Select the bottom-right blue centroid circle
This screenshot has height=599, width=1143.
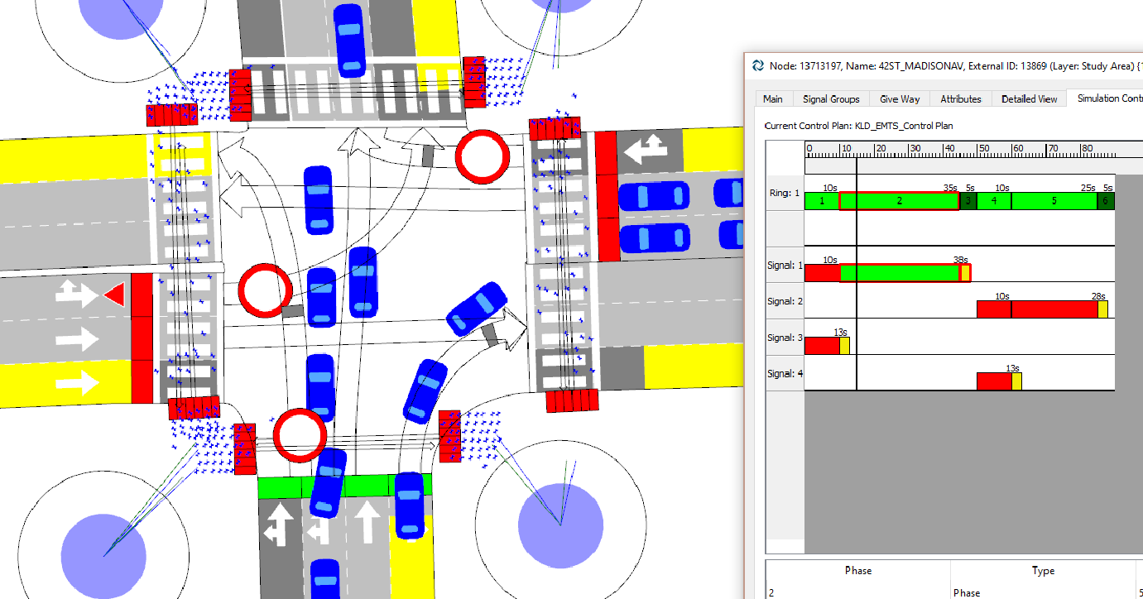[559, 525]
